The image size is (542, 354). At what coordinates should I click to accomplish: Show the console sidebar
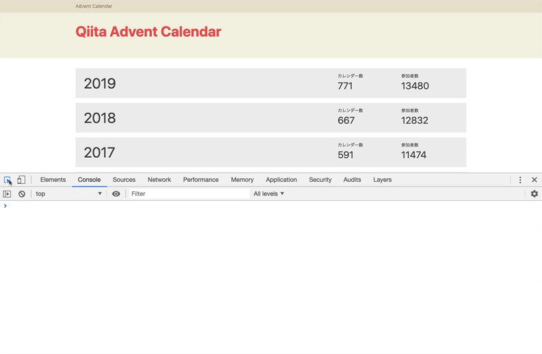point(8,194)
